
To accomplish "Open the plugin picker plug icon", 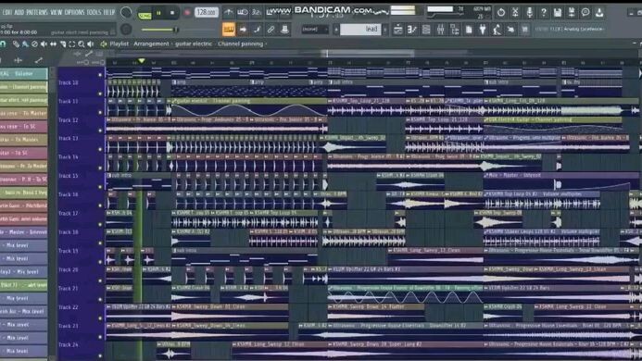I will coord(483,30).
